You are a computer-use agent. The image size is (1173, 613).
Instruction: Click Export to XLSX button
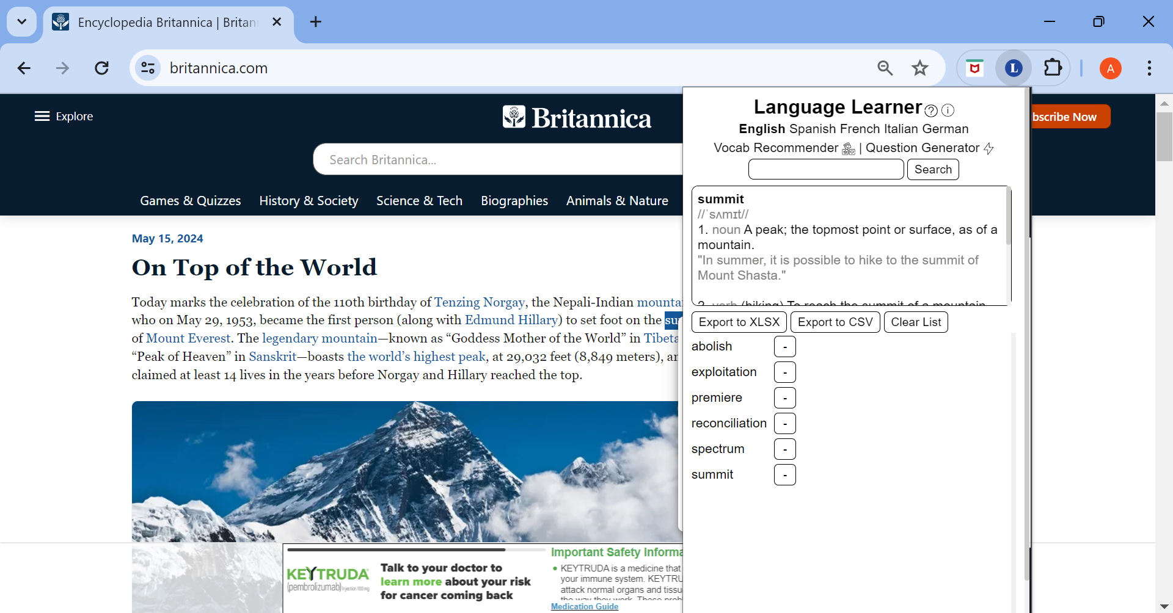739,322
